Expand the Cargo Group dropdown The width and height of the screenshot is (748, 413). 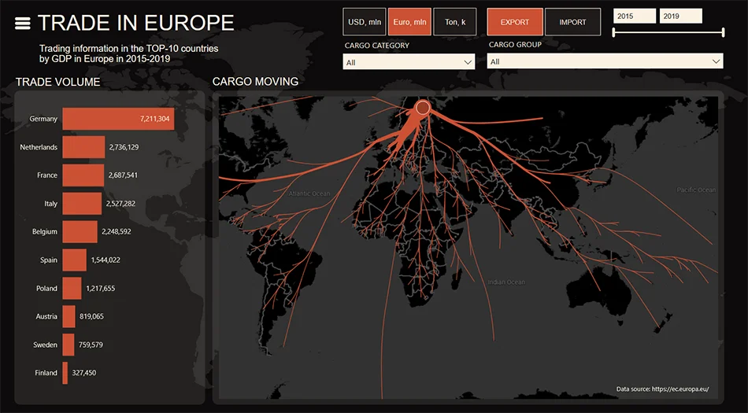coord(605,61)
